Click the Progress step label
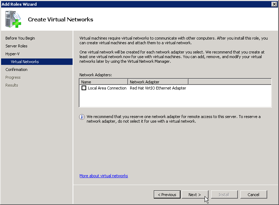The width and height of the screenshot is (279, 205). pyautogui.click(x=13, y=77)
